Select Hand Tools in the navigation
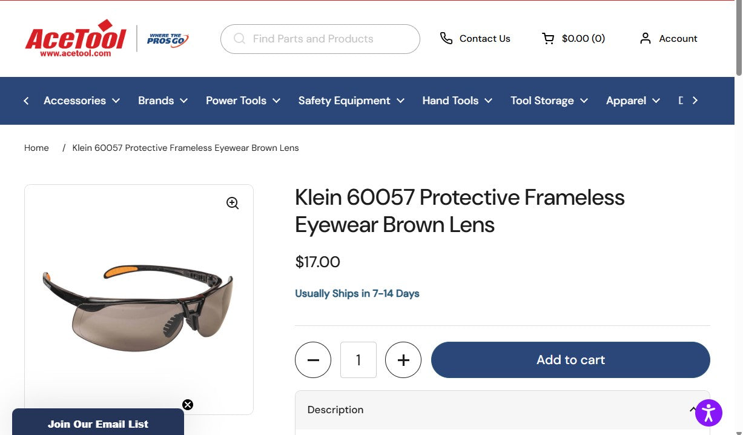Screen dimensions: 743x435 pos(457,101)
